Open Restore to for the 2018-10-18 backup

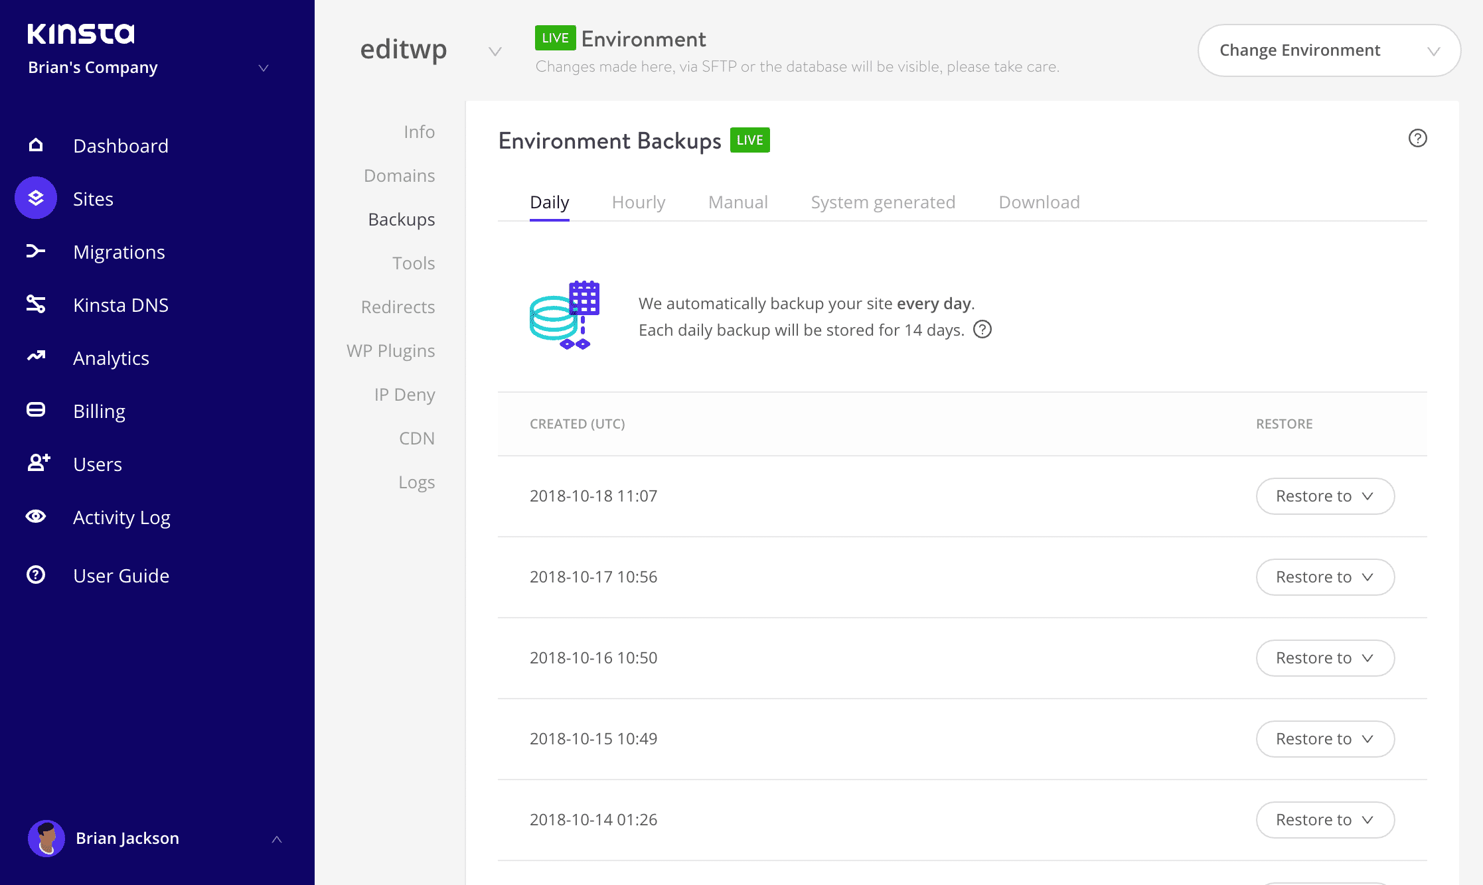pyautogui.click(x=1324, y=496)
